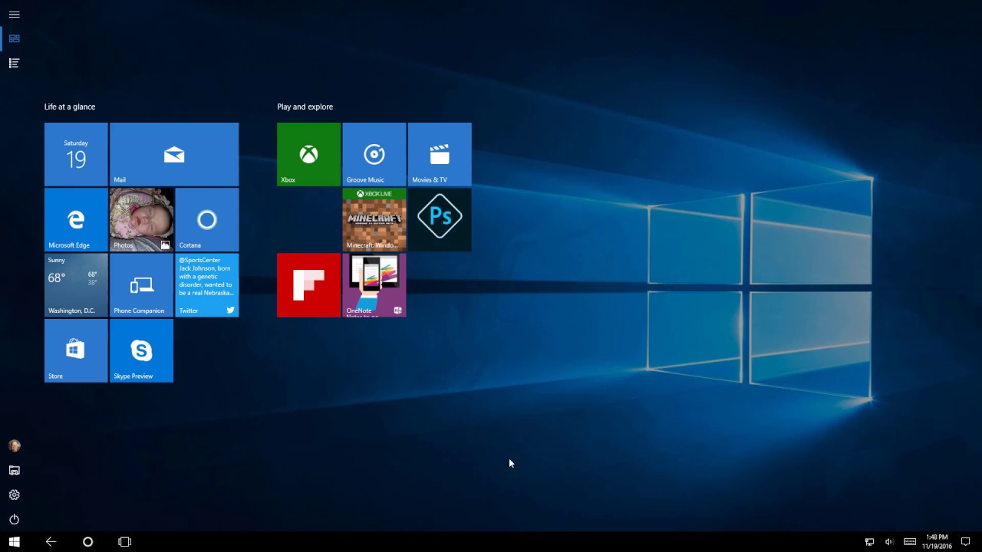This screenshot has width=982, height=552.
Task: Open the Mail tile
Action: point(174,154)
